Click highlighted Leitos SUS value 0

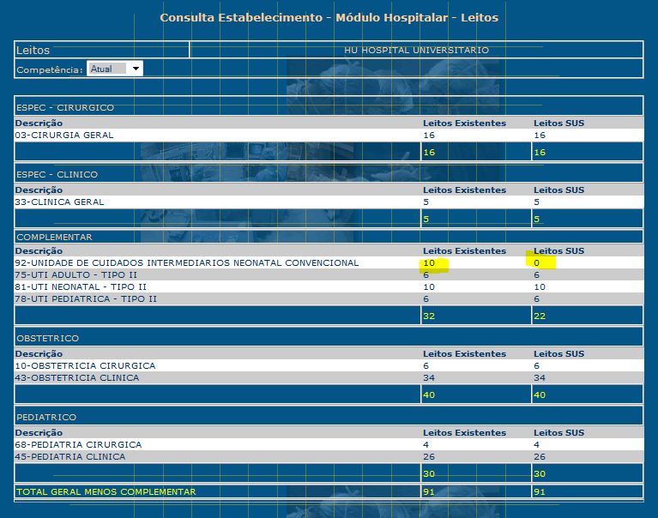point(538,263)
